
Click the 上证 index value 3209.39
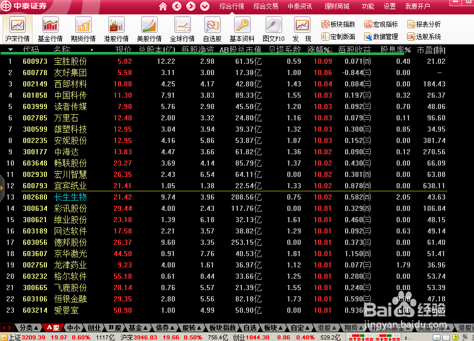click(x=33, y=337)
